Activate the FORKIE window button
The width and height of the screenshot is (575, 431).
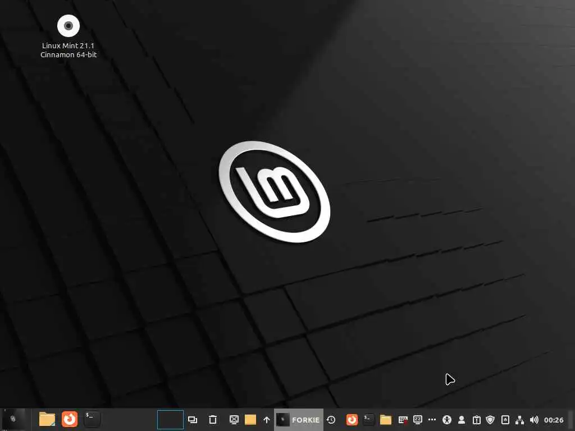point(299,420)
